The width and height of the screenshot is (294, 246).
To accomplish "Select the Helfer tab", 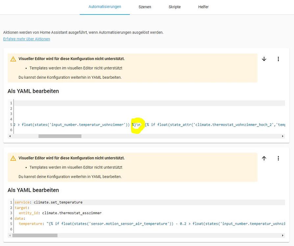I will [203, 7].
